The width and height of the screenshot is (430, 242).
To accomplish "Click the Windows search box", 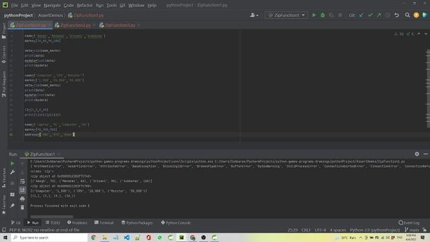I will point(49,237).
